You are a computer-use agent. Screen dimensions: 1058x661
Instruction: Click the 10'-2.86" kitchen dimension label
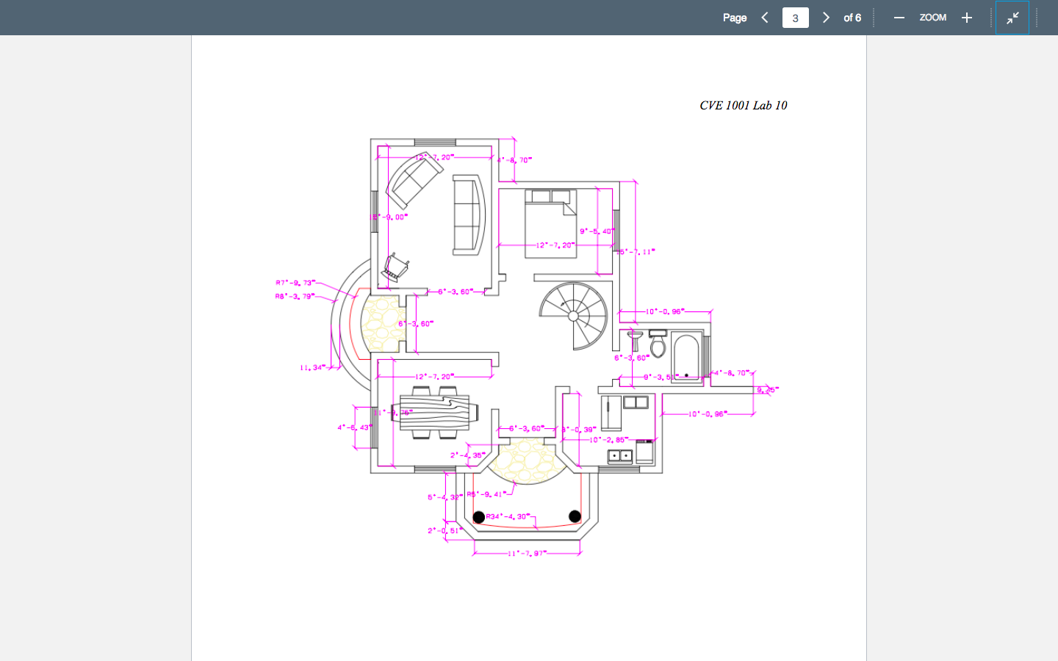coord(609,440)
